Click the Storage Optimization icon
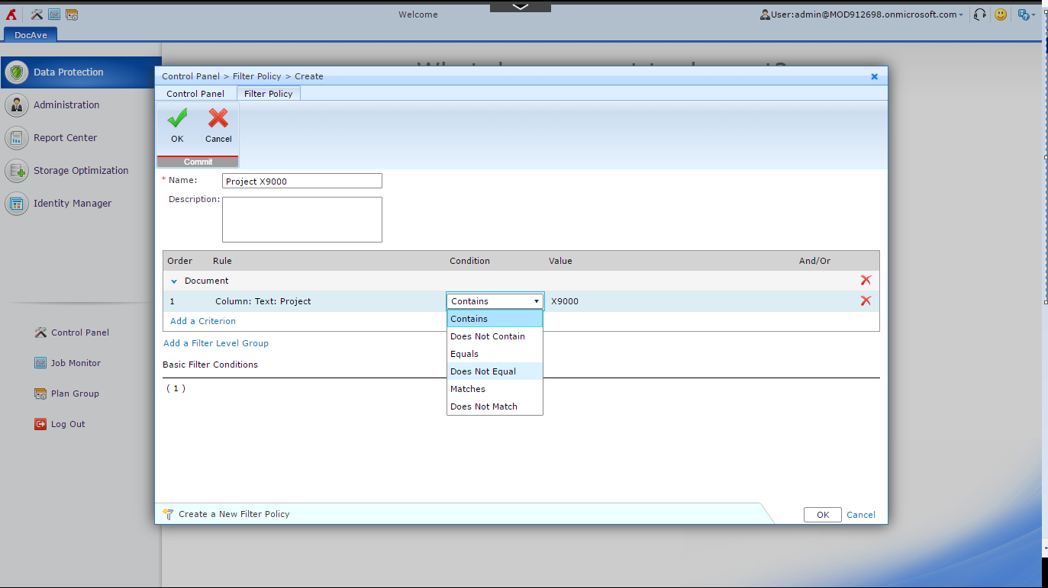 pyautogui.click(x=17, y=171)
